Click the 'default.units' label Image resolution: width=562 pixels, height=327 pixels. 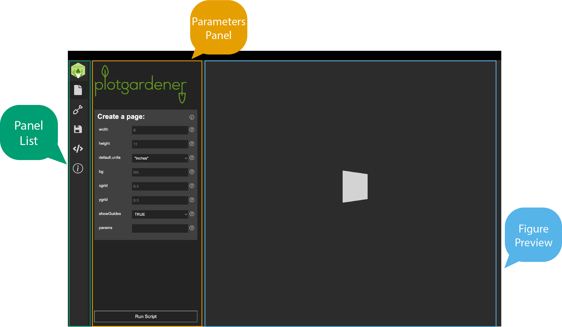click(110, 158)
